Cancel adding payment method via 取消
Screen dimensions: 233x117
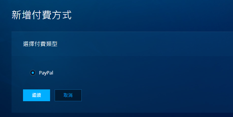coord(68,95)
